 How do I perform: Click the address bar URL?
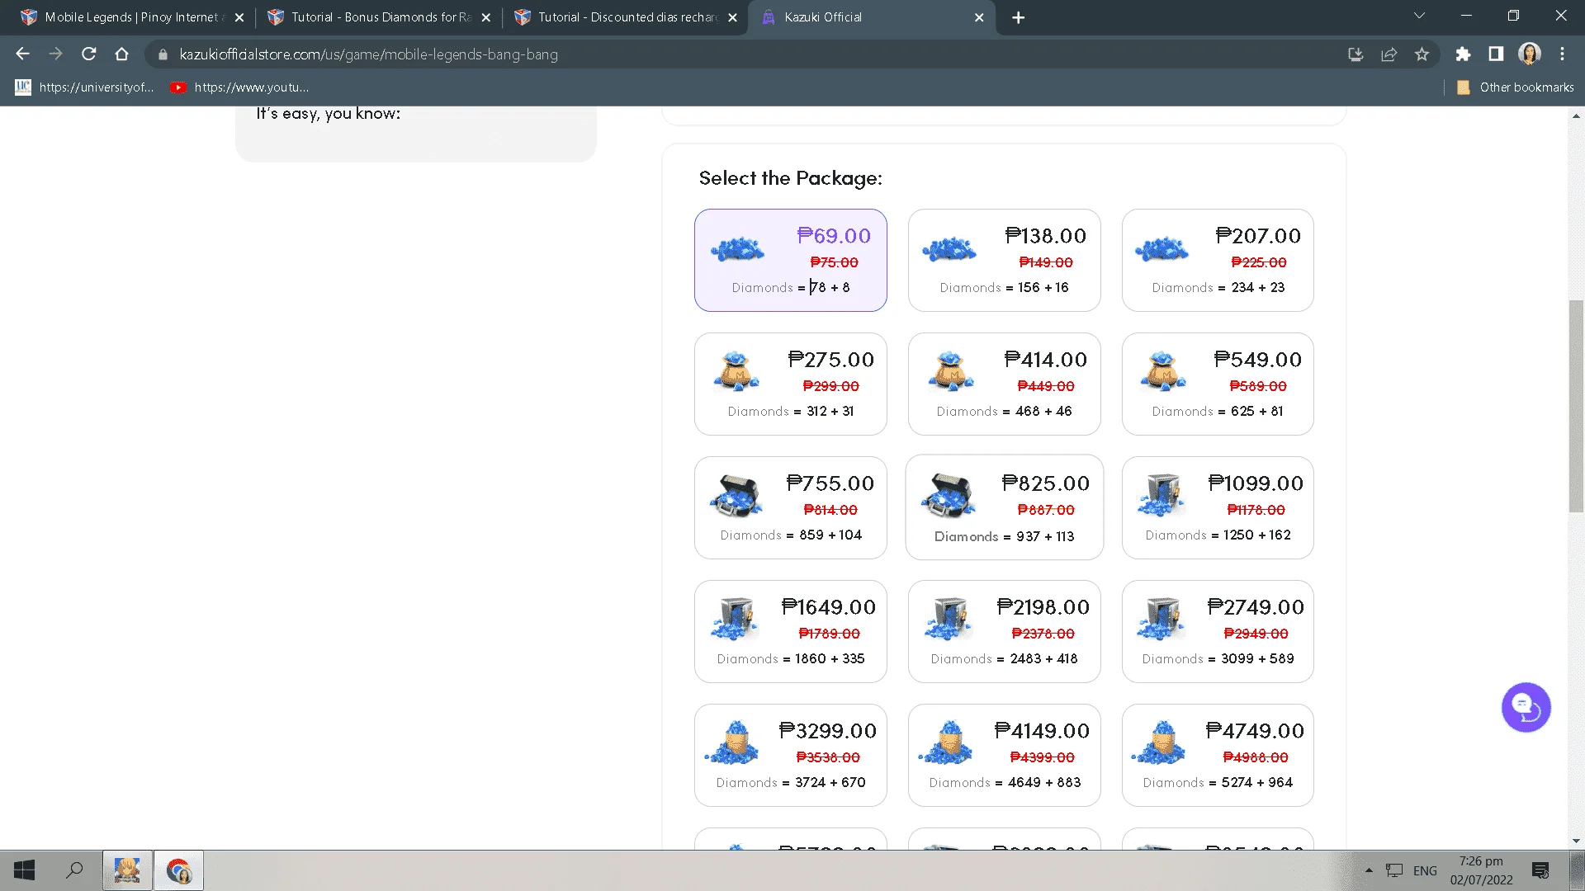tap(368, 54)
